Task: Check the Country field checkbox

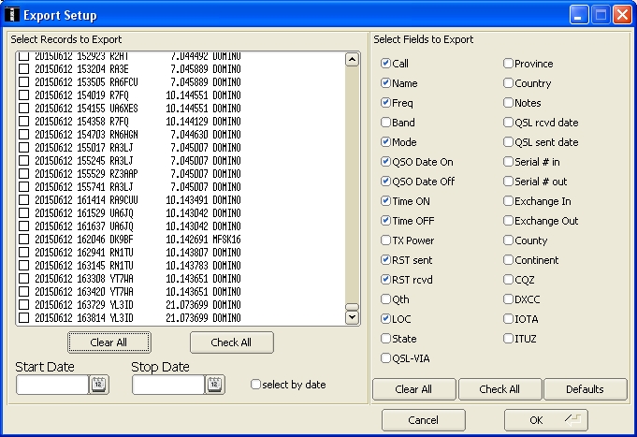Action: tap(509, 83)
